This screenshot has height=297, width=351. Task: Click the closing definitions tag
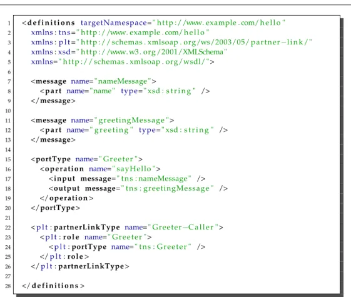[x=53, y=286]
